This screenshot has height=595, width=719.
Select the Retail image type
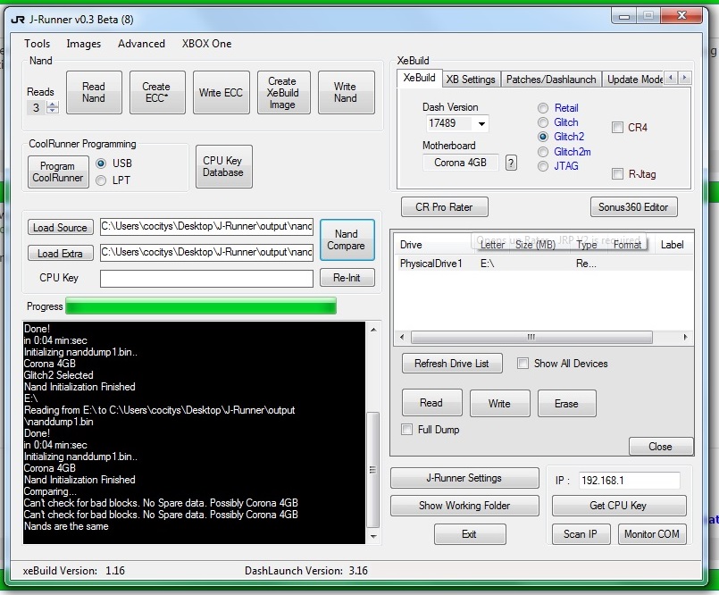(543, 108)
